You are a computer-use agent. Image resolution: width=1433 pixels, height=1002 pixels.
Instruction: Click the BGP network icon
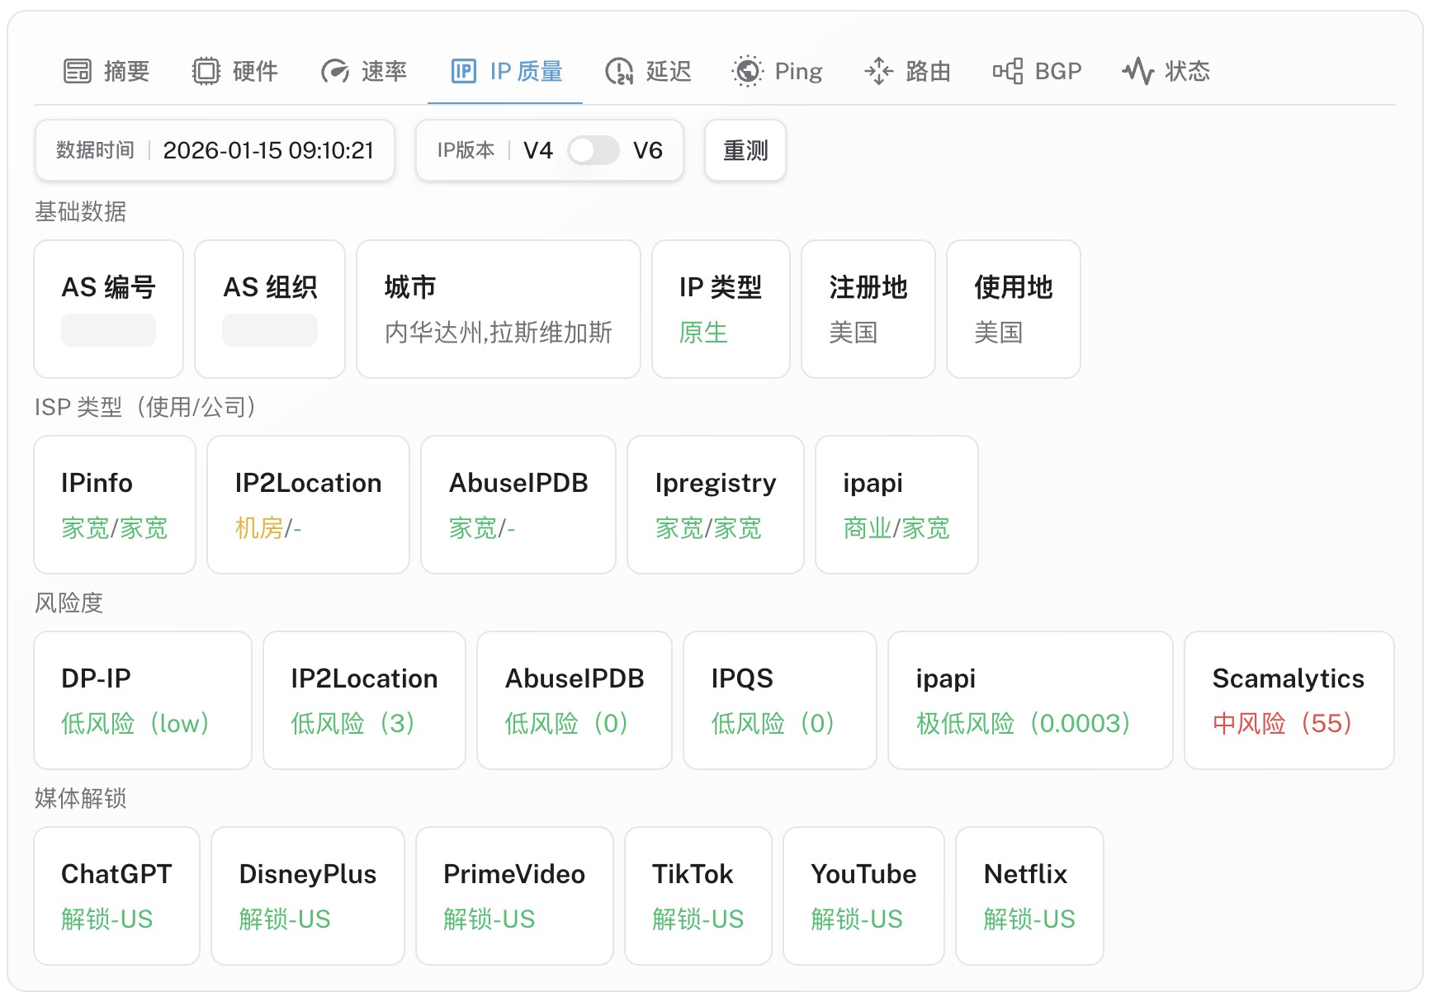click(1008, 71)
